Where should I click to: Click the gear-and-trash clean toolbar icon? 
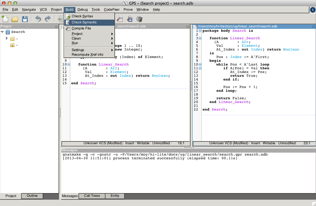[139, 19]
